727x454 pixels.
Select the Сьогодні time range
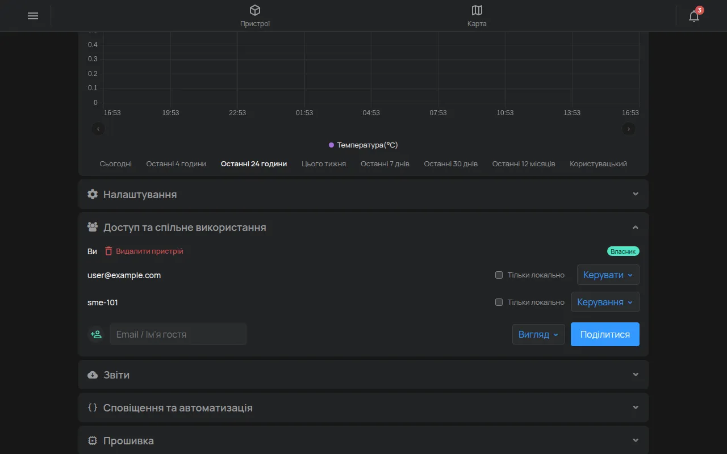116,164
